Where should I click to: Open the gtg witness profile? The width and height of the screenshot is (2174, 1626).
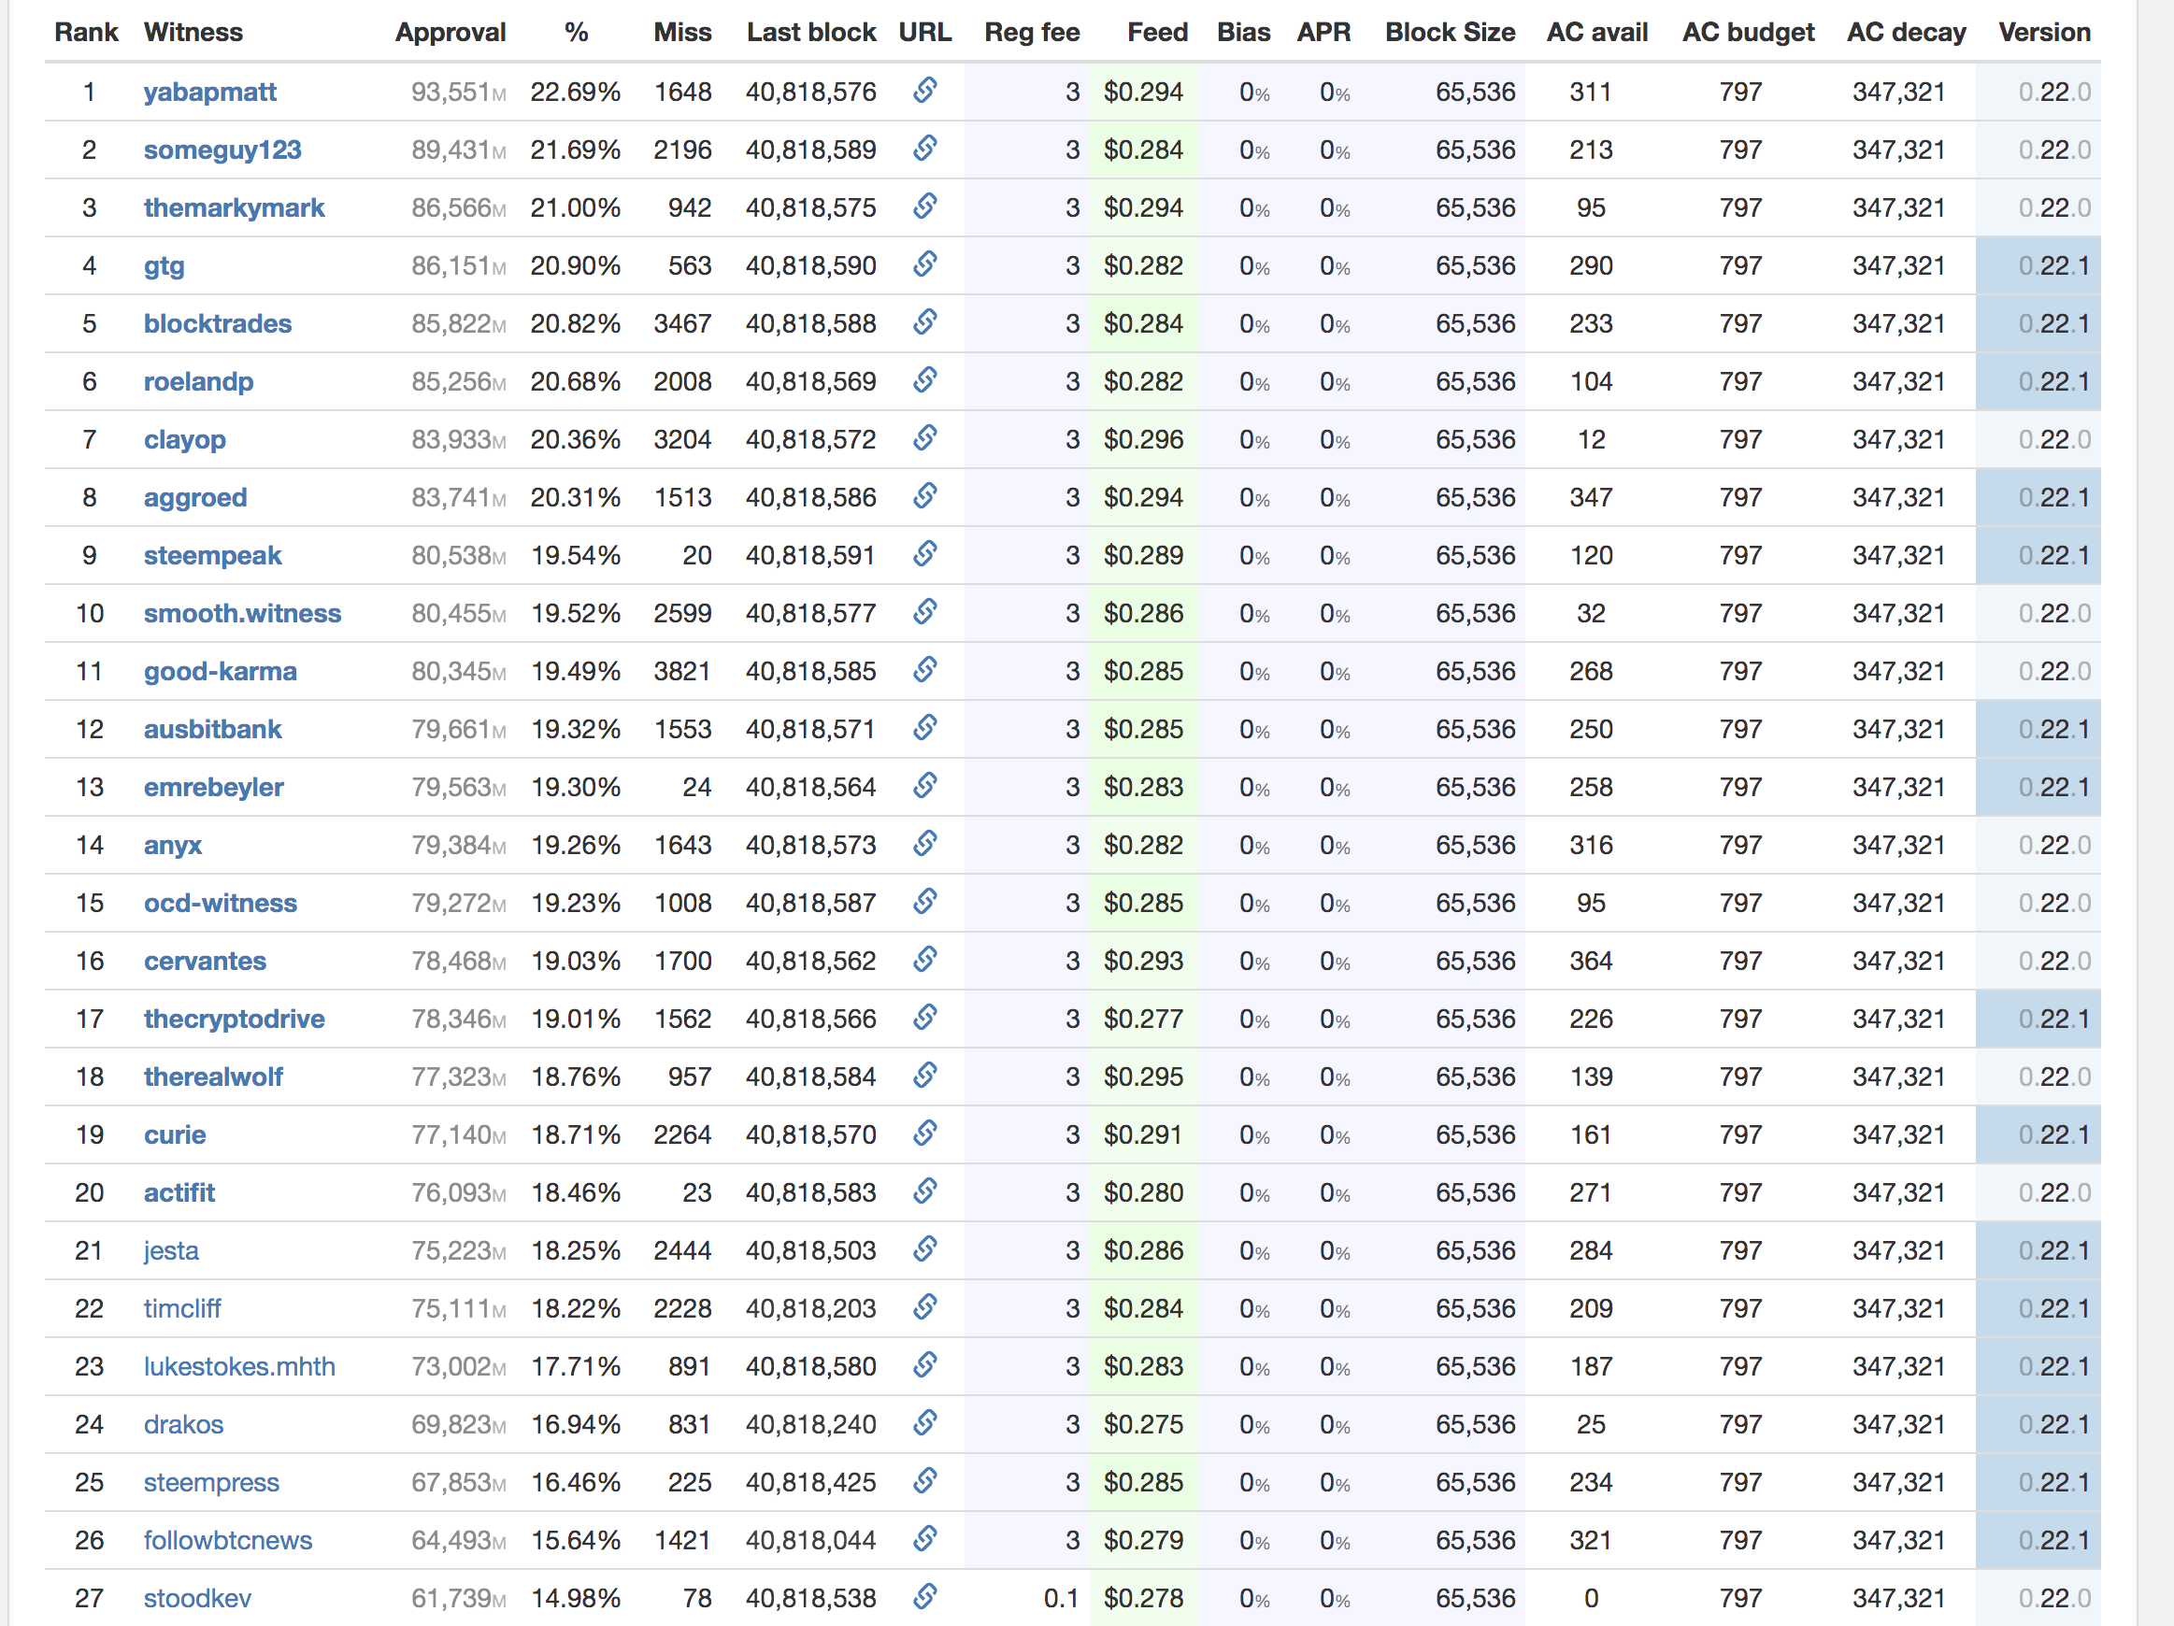point(164,266)
